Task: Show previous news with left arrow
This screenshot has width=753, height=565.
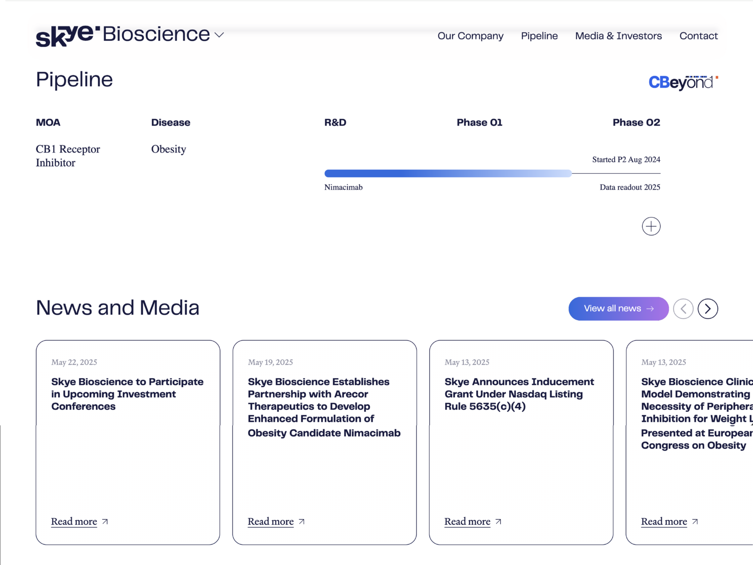Action: click(x=683, y=309)
